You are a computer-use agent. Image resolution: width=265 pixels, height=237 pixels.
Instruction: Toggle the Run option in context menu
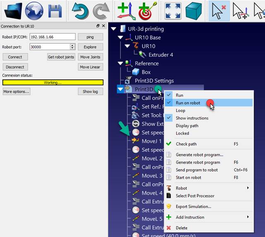[179, 95]
